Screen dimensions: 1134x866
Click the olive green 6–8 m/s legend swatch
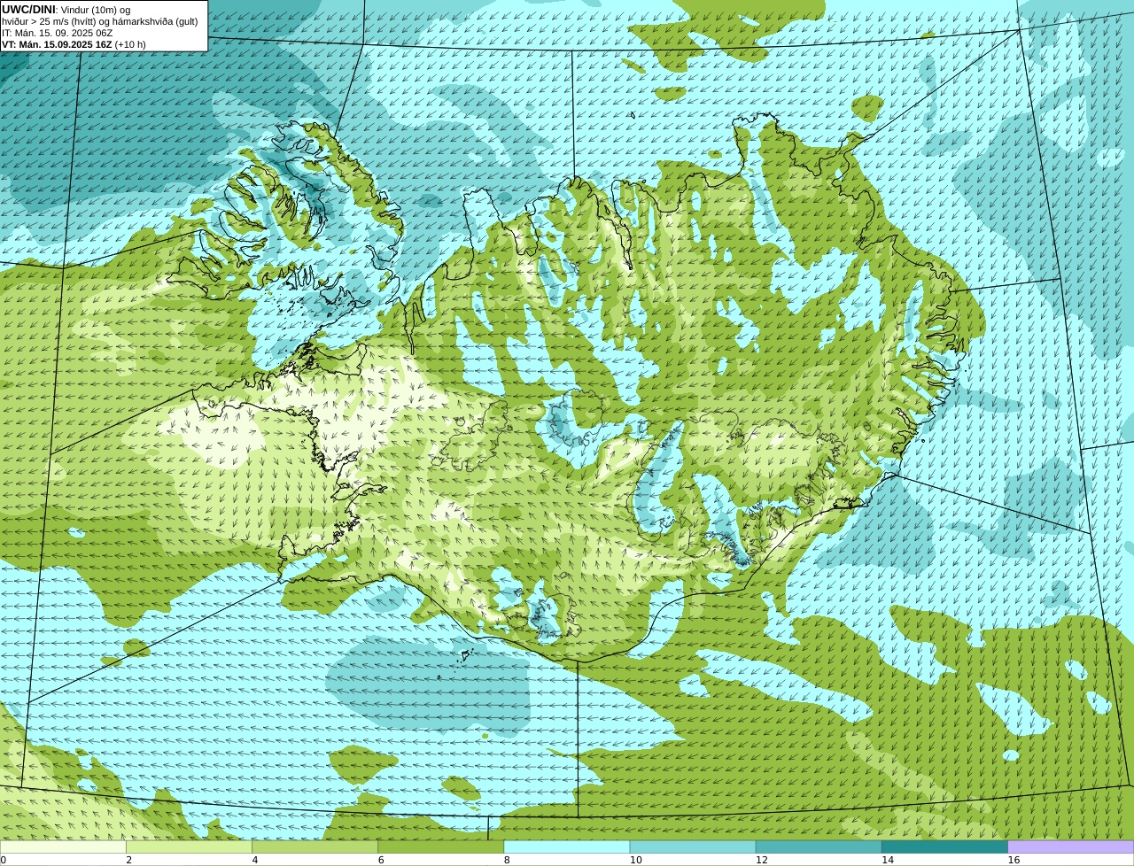point(441,847)
